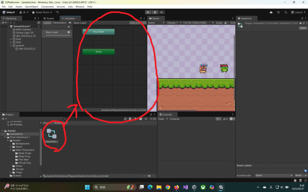This screenshot has width=308, height=192.
Task: Click the Pause button in the toolbar
Action: tap(155, 12)
